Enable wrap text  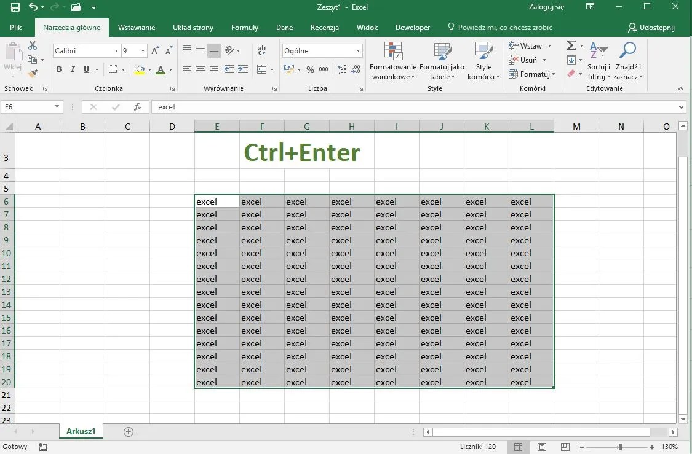[x=261, y=50]
